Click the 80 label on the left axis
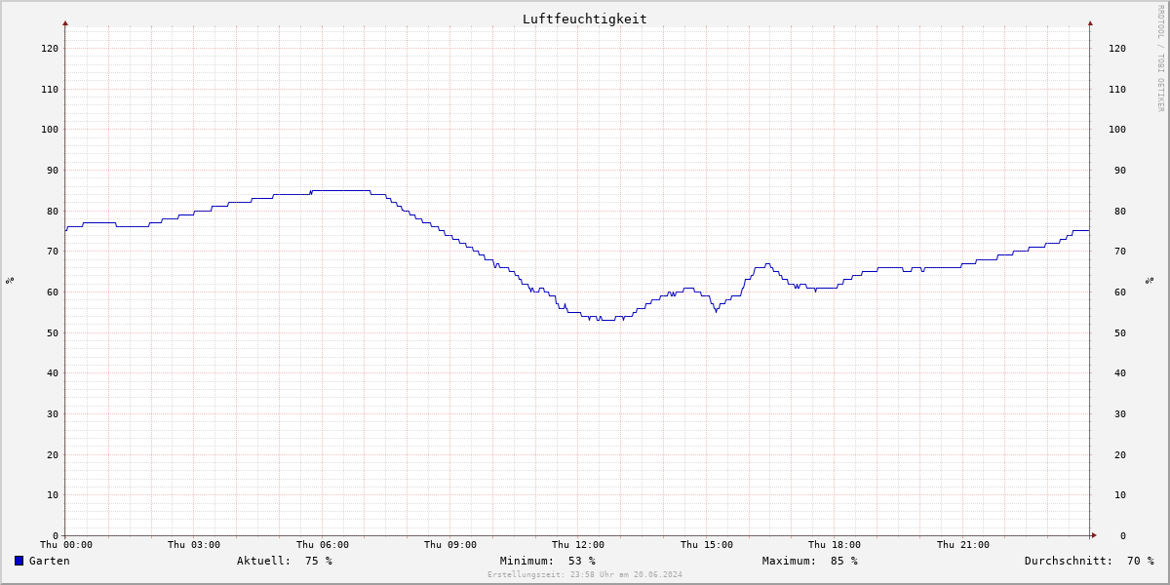Image resolution: width=1170 pixels, height=585 pixels. tap(52, 211)
